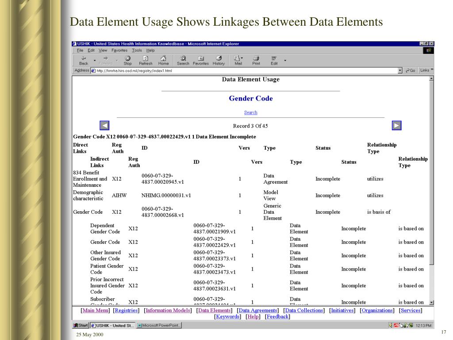Select the 'Data Agreement' type cell
Image resolution: width=453 pixels, height=340 pixels.
click(x=275, y=179)
